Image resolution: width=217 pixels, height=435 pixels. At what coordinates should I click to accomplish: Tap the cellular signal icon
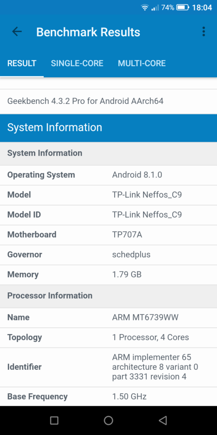click(155, 7)
